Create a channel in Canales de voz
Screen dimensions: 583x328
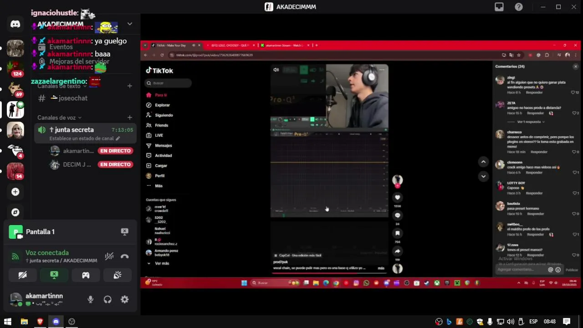130,118
